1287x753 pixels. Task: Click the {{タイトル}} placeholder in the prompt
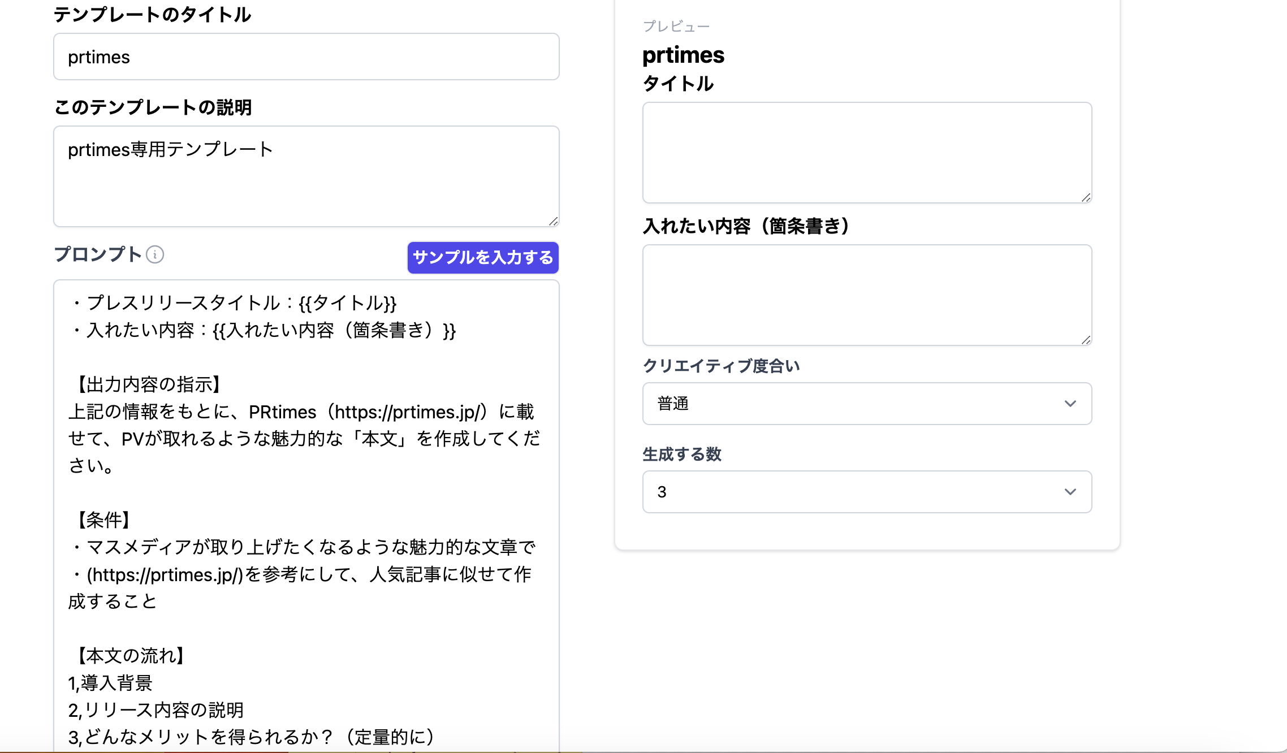pos(347,304)
